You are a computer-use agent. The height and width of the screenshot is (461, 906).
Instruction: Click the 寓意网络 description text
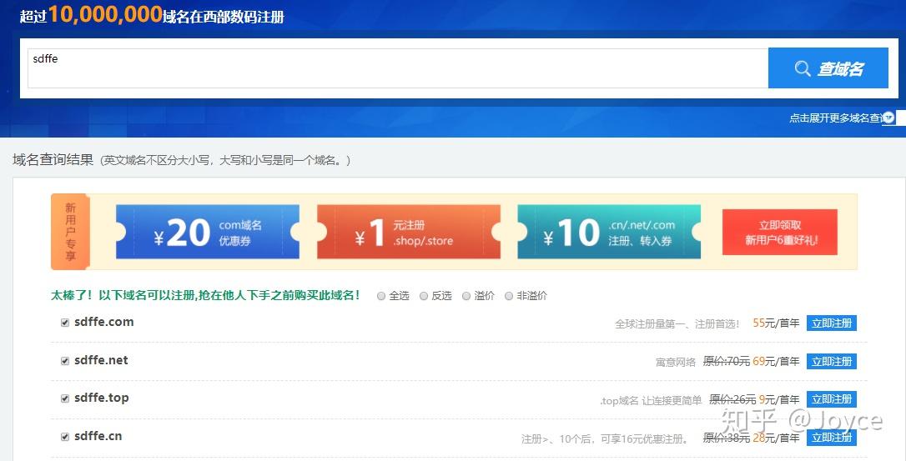coord(676,362)
